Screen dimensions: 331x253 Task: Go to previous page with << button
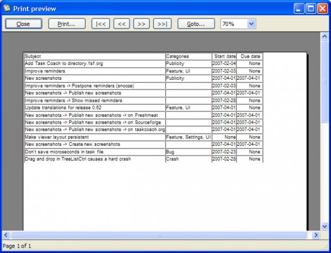coord(122,24)
